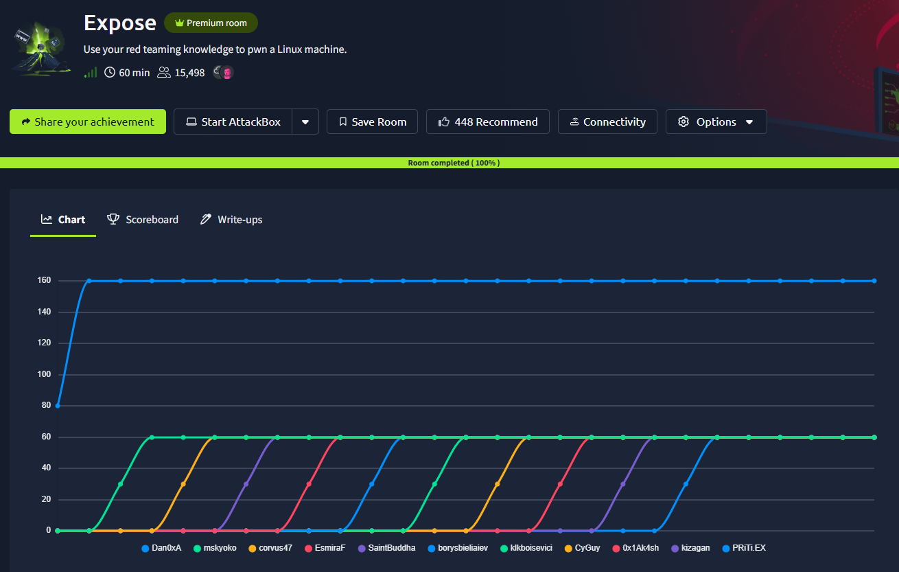Click the users icon beside 15,498
899x572 pixels.
pyautogui.click(x=164, y=72)
